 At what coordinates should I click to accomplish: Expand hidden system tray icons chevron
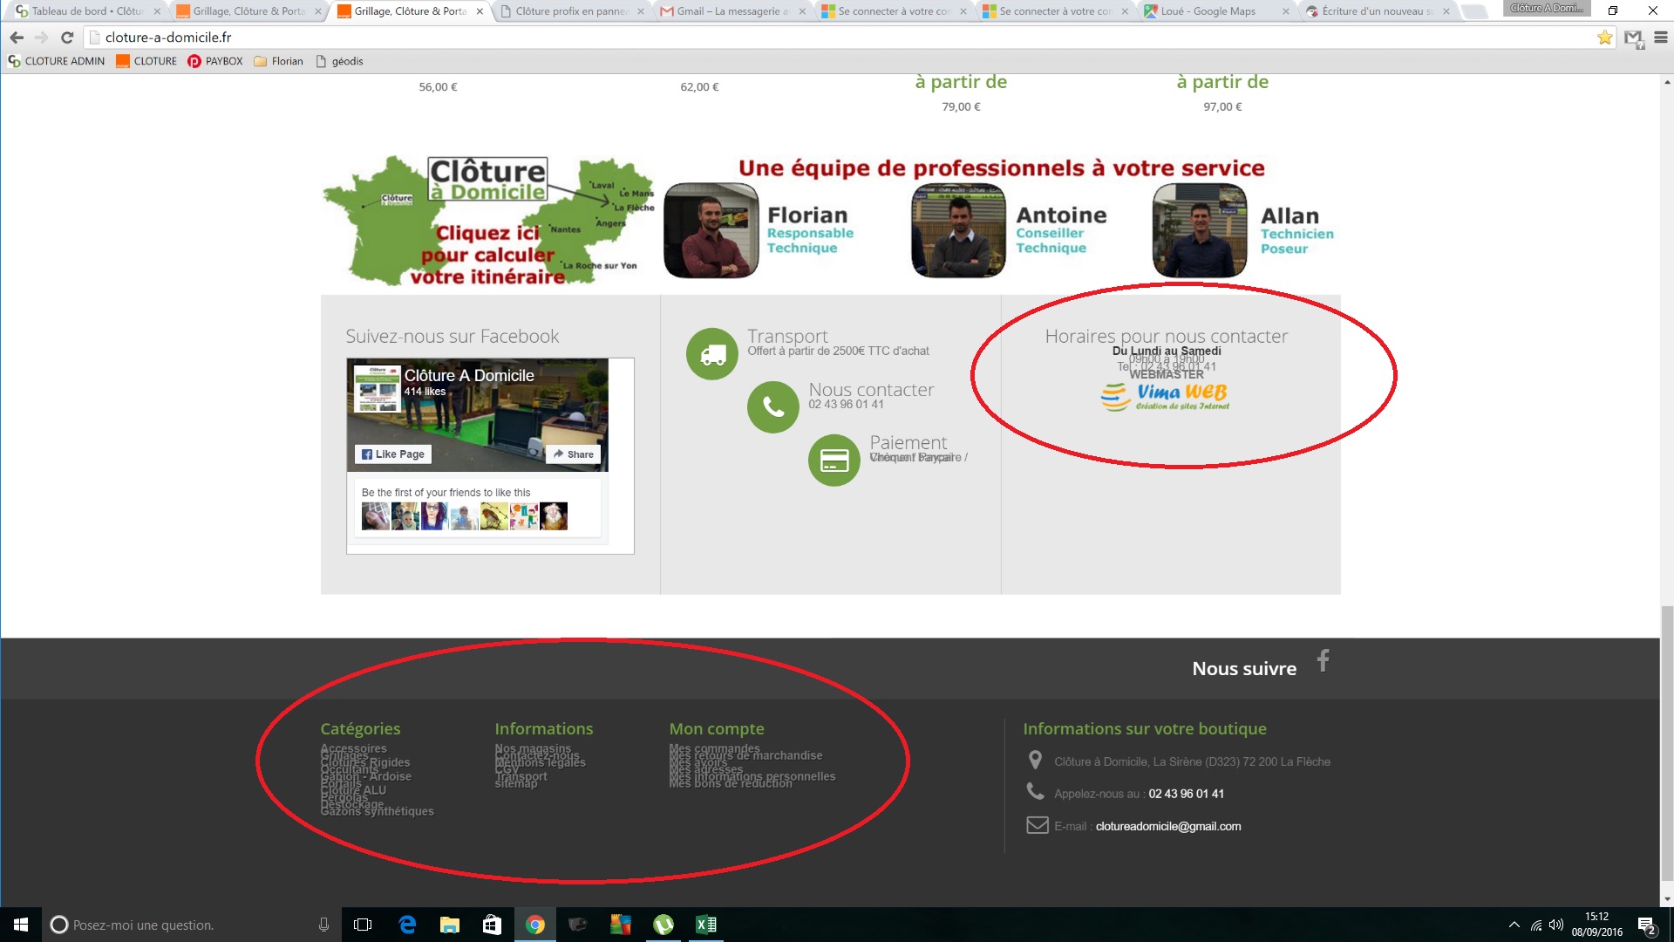[x=1514, y=925]
